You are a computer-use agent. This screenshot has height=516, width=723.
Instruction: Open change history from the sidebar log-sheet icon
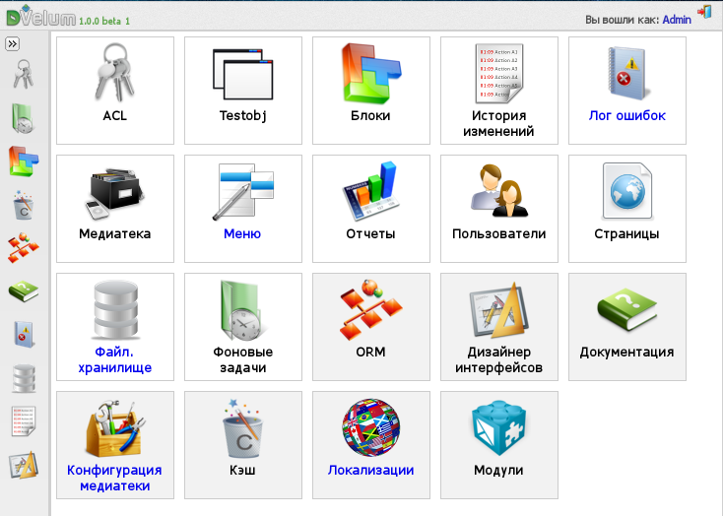click(23, 421)
